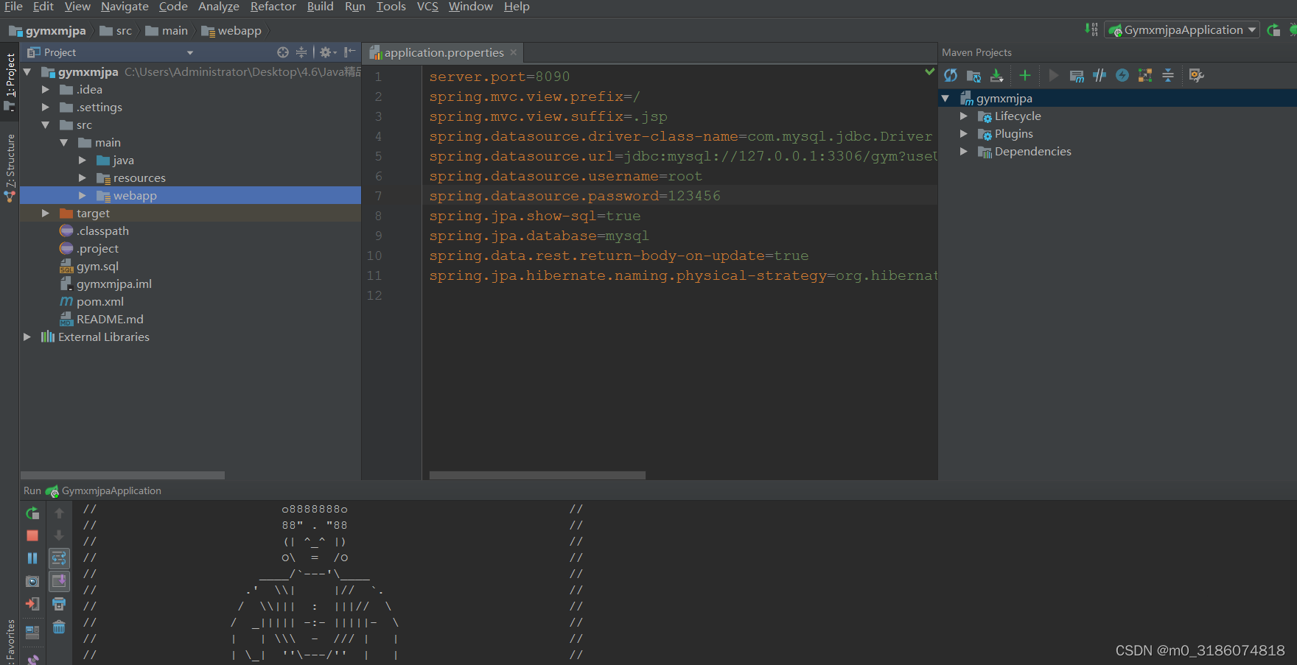Execute Maven goal icon

click(x=1077, y=75)
